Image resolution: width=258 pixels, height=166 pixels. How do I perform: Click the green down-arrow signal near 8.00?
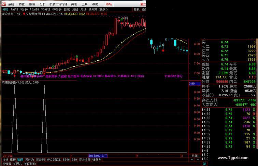click(77, 57)
